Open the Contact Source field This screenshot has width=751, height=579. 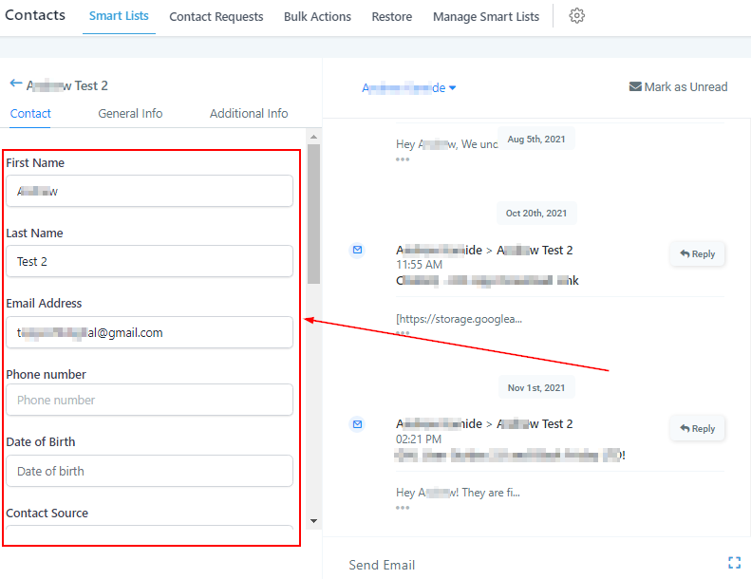point(149,535)
